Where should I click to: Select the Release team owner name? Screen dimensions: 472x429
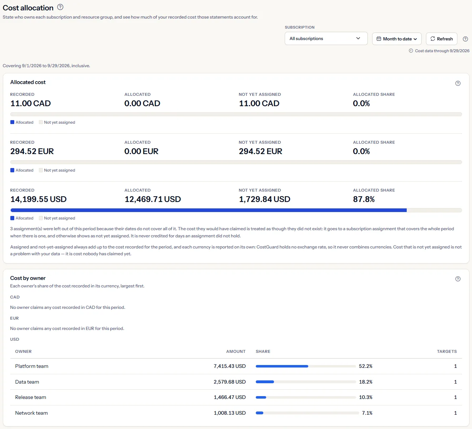[31, 397]
